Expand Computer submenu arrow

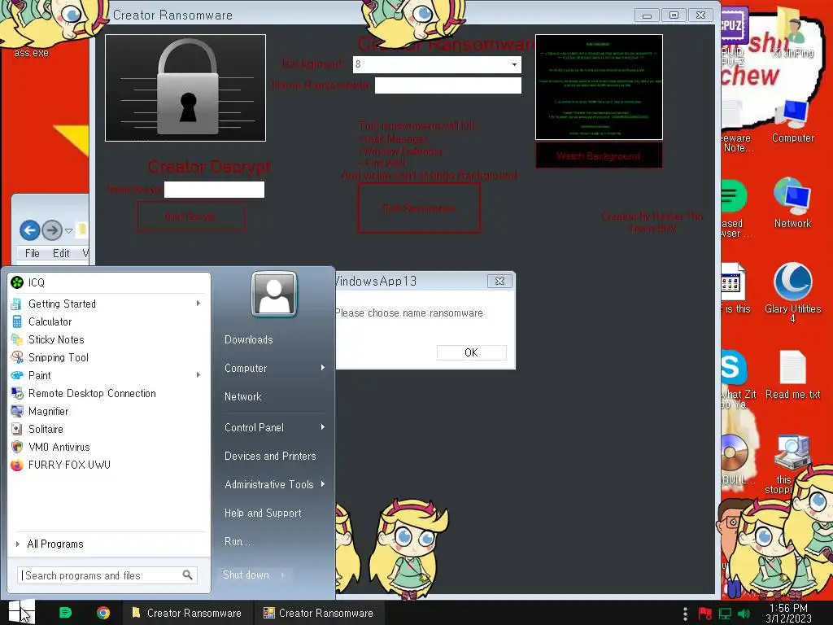click(322, 368)
